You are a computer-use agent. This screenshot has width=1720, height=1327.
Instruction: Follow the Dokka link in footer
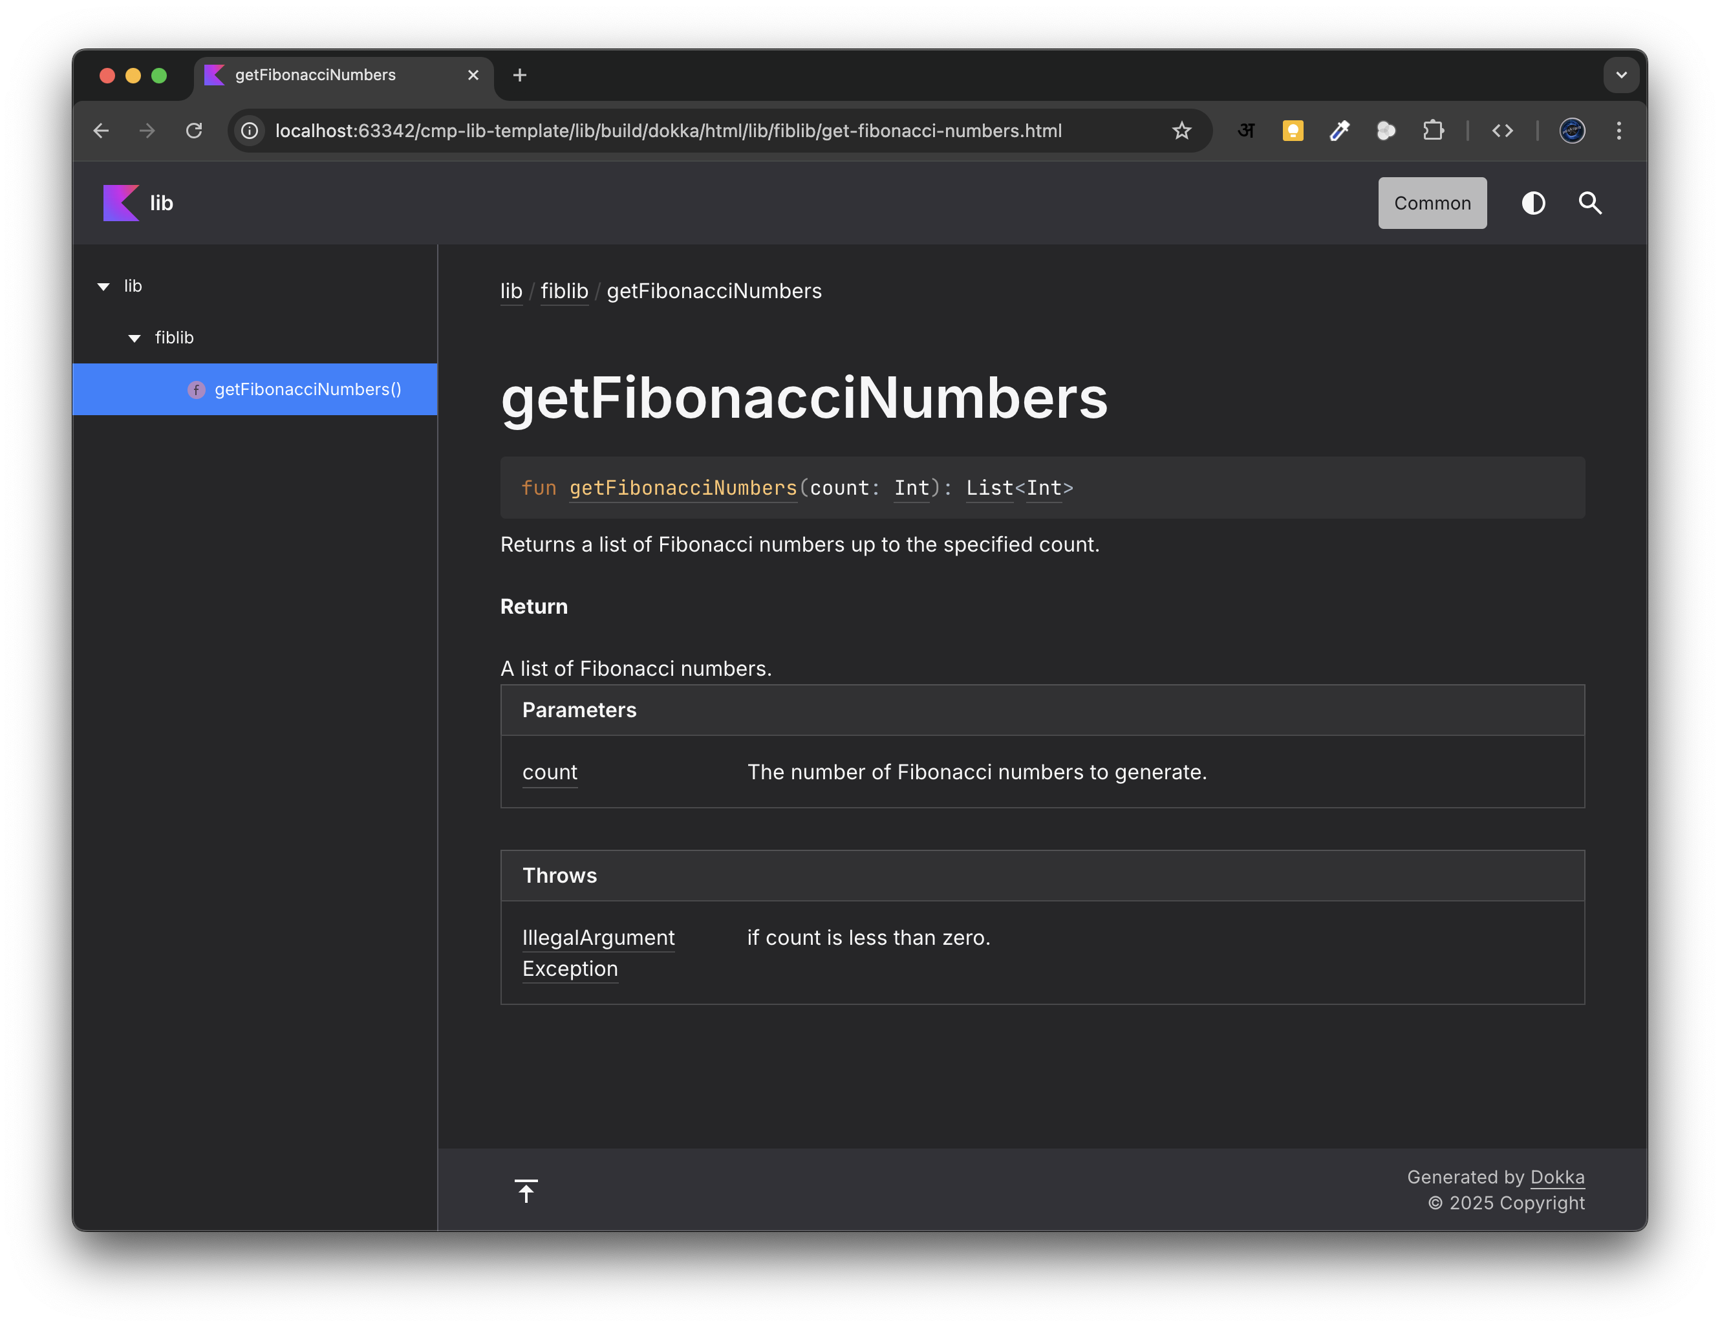(1557, 1178)
